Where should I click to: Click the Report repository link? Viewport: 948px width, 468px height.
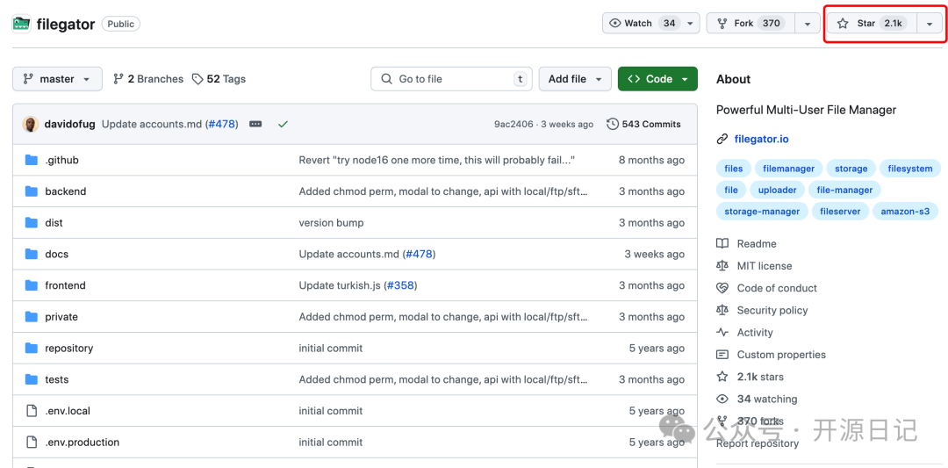[758, 443]
